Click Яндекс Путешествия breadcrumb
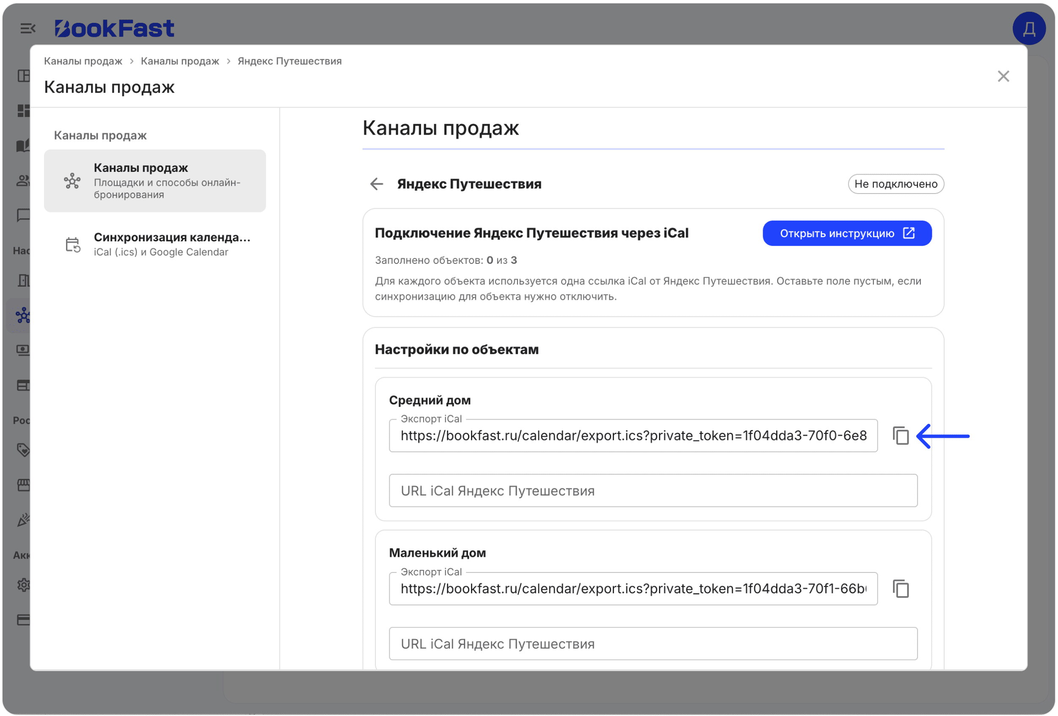1058x716 pixels. [289, 61]
